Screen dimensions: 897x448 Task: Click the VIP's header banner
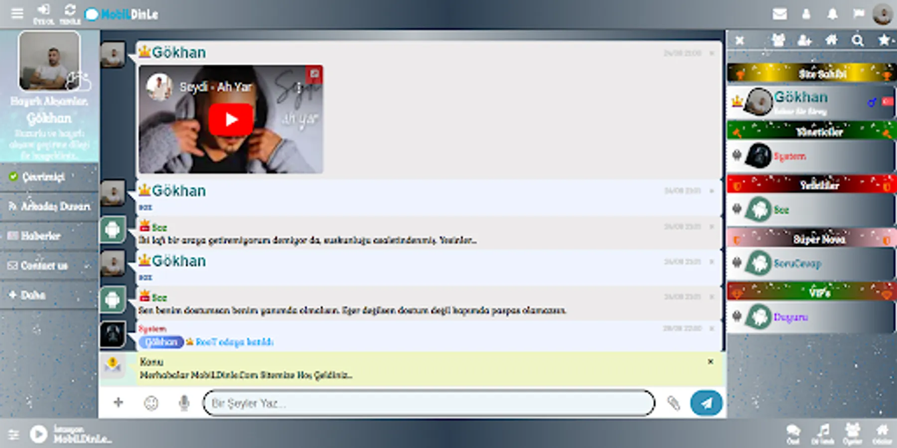tap(812, 292)
